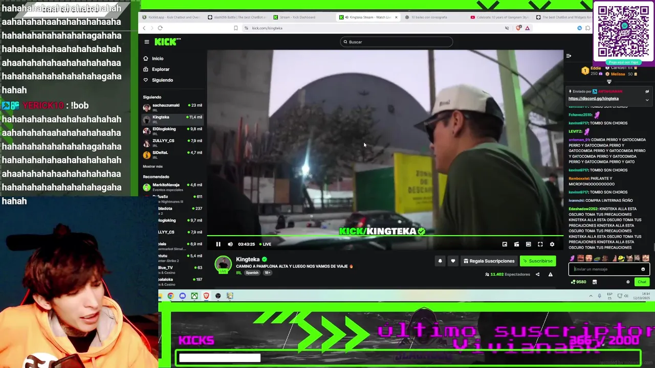Open SiDeRaL channel in sidebar
This screenshot has width=655, height=368.
click(172, 154)
